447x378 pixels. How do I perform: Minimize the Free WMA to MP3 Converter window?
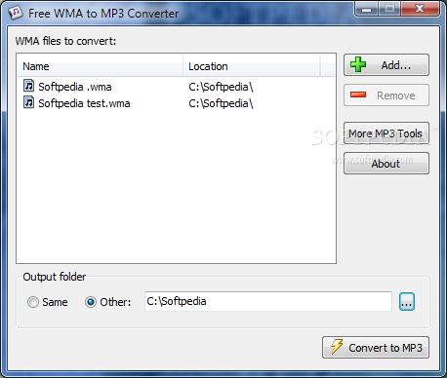366,9
